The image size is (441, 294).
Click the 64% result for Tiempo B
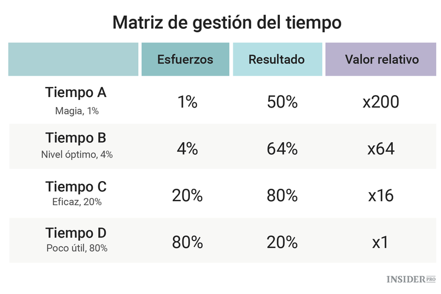tap(282, 148)
